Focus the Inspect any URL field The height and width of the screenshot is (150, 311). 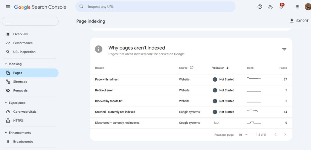pyautogui.click(x=155, y=7)
